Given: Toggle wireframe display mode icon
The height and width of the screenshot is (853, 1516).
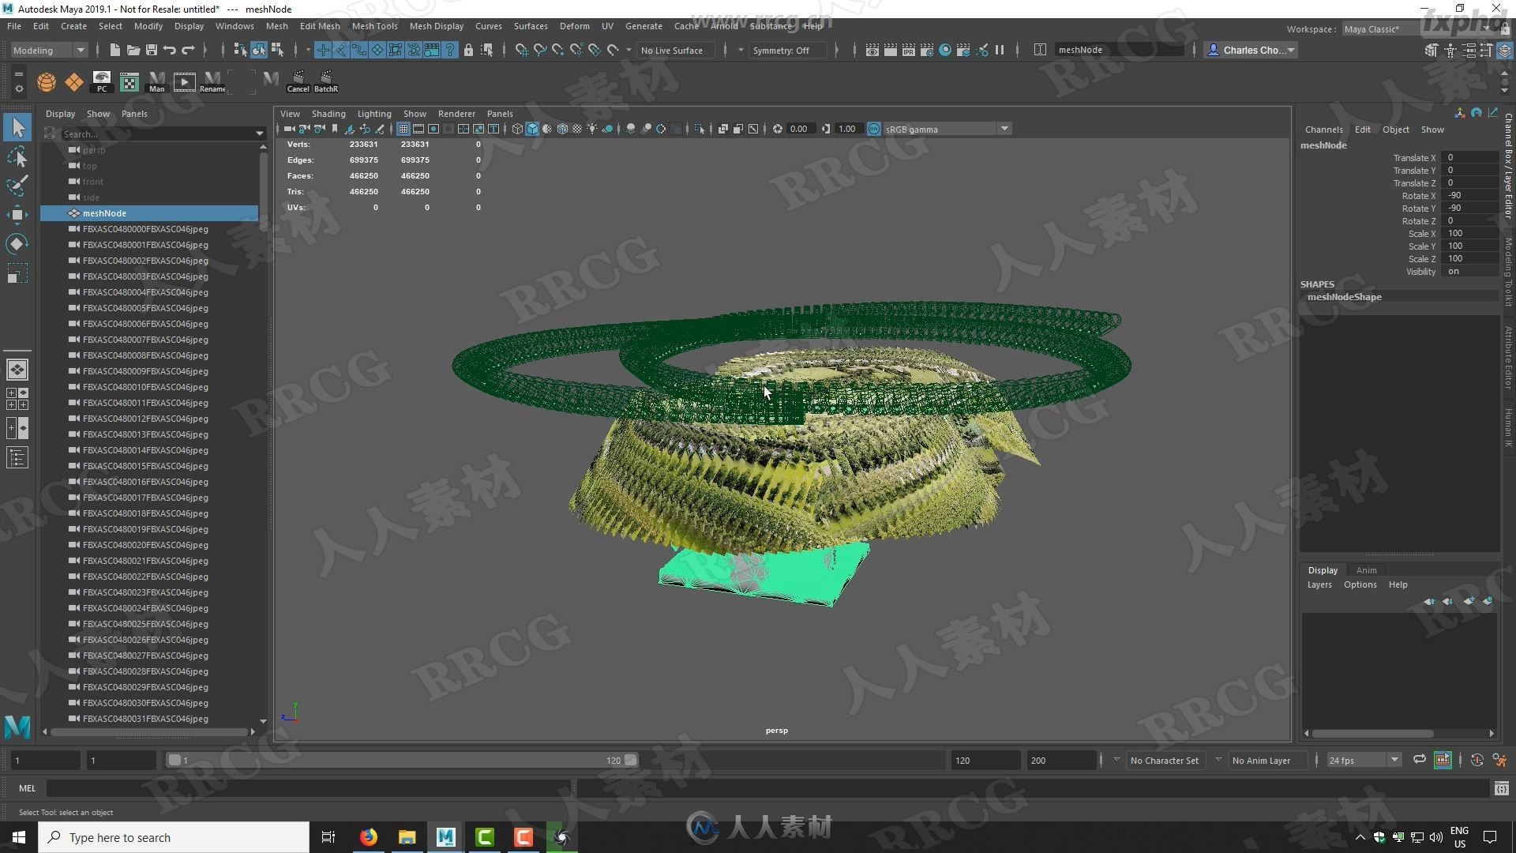Looking at the screenshot, I should (519, 130).
